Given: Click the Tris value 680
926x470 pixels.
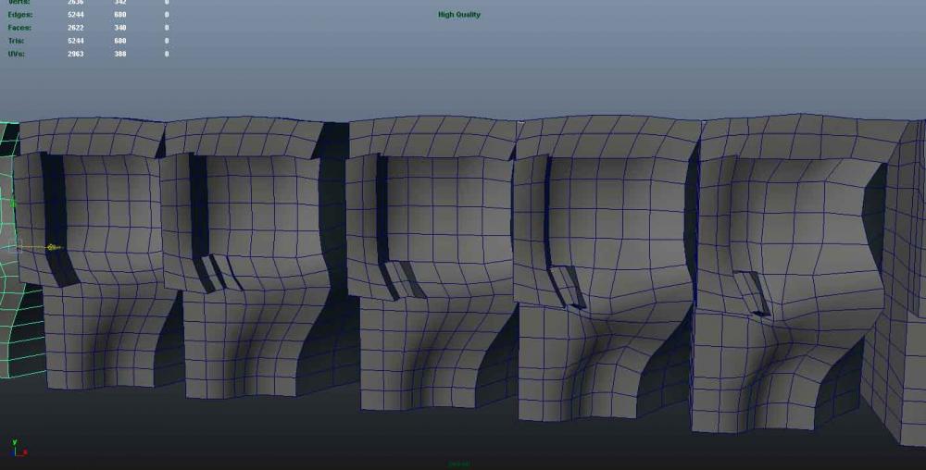Looking at the screenshot, I should tap(119, 41).
